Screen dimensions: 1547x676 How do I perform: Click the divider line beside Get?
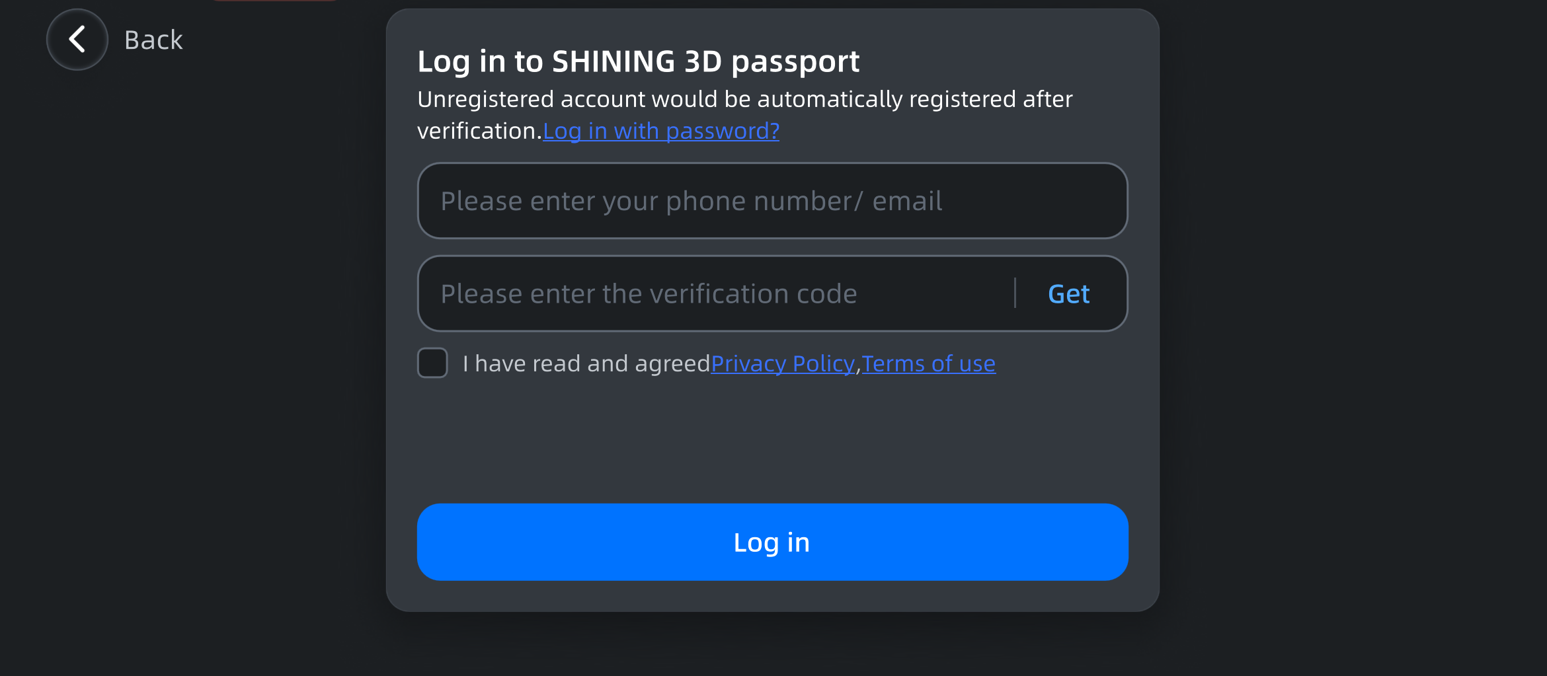[x=1015, y=293]
